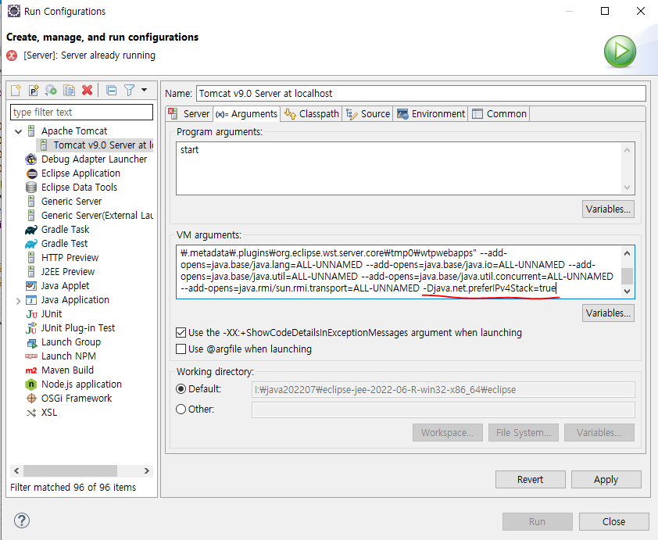The width and height of the screenshot is (658, 540).
Task: Click the Duplicate launch configuration icon
Action: tap(69, 90)
